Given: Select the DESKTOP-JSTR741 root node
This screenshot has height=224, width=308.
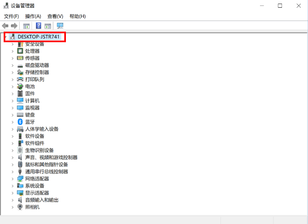Looking at the screenshot, I should tap(39, 37).
